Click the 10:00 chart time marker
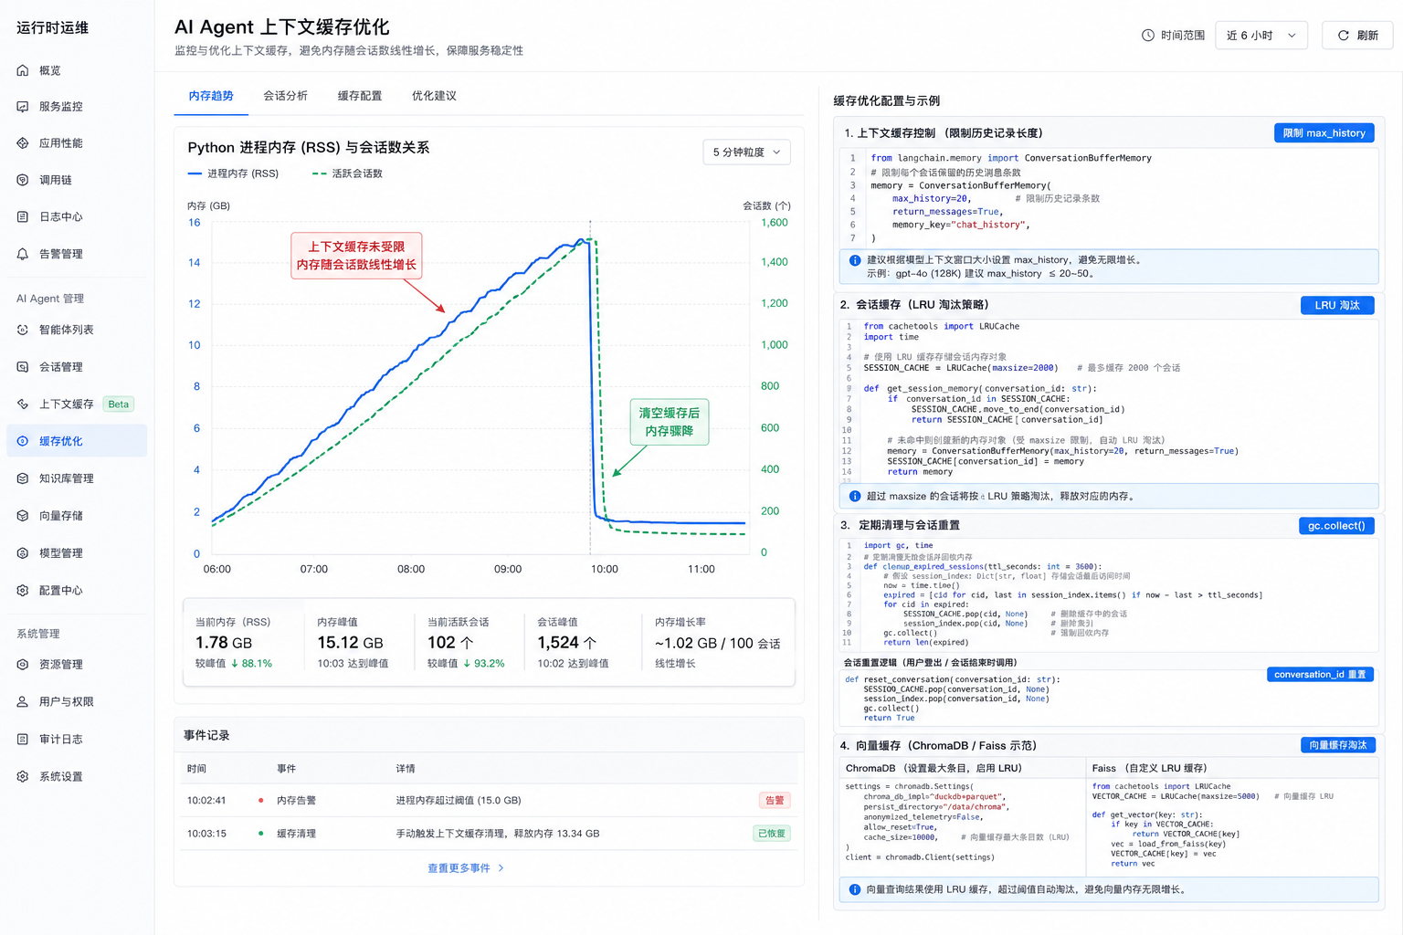The height and width of the screenshot is (935, 1403). pos(605,570)
